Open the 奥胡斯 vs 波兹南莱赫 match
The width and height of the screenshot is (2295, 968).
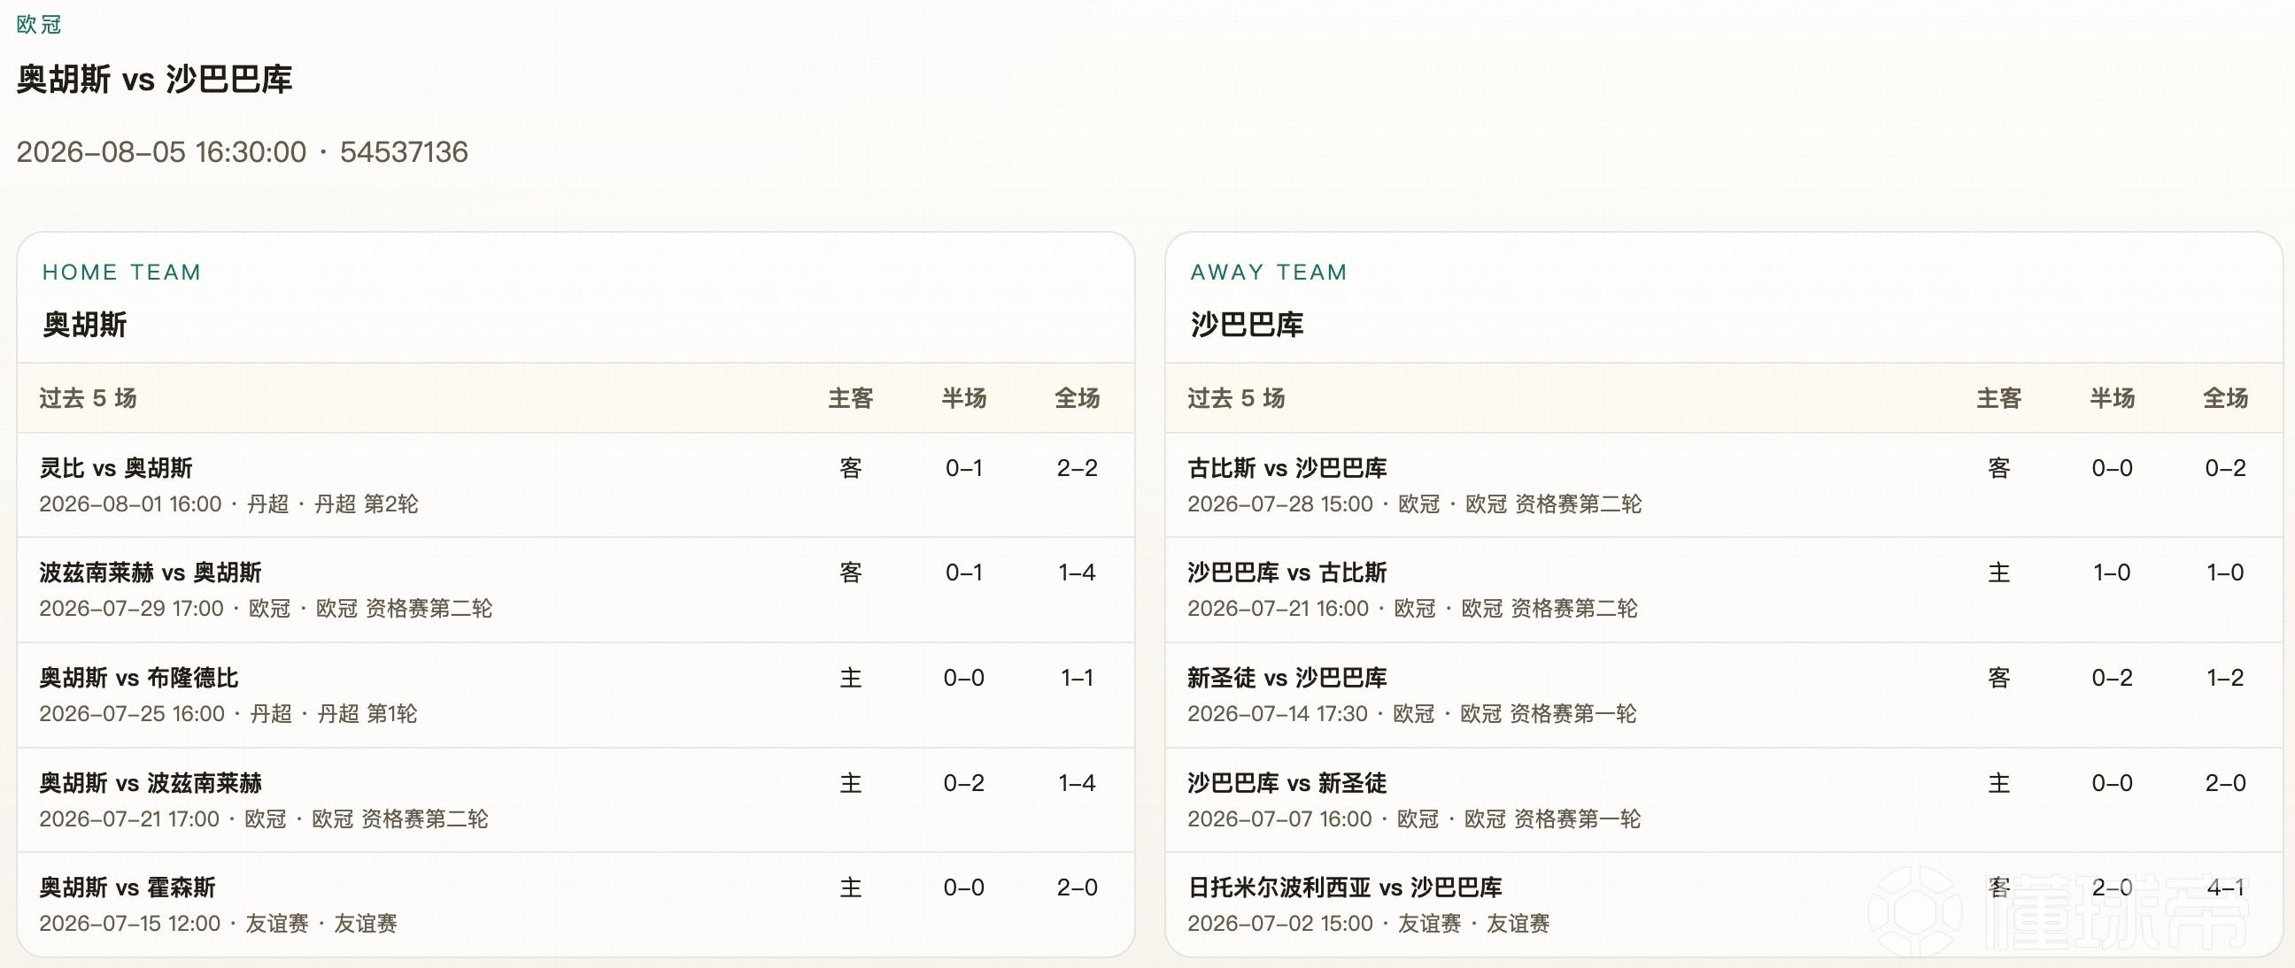[x=576, y=800]
